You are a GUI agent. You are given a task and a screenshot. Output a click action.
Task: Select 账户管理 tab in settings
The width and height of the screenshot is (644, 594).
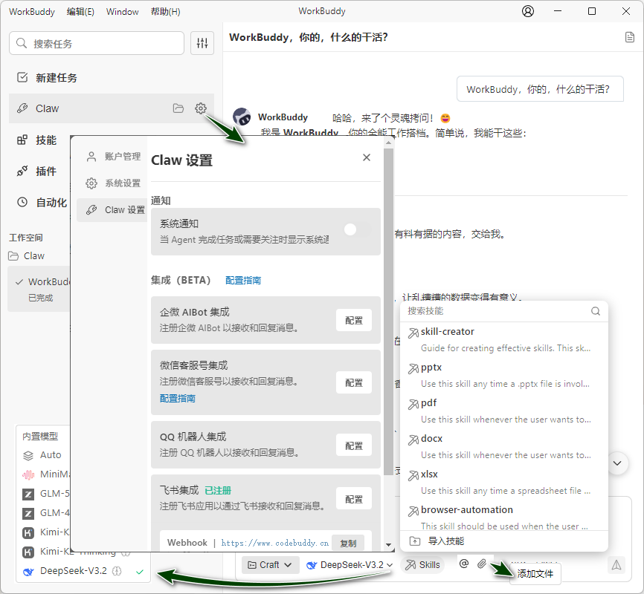coord(113,156)
